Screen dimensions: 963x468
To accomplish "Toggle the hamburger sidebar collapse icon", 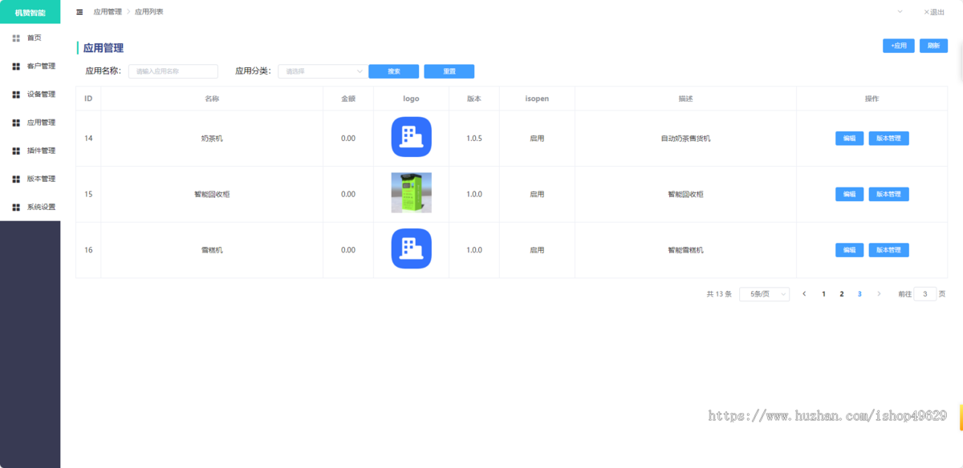I will point(79,12).
